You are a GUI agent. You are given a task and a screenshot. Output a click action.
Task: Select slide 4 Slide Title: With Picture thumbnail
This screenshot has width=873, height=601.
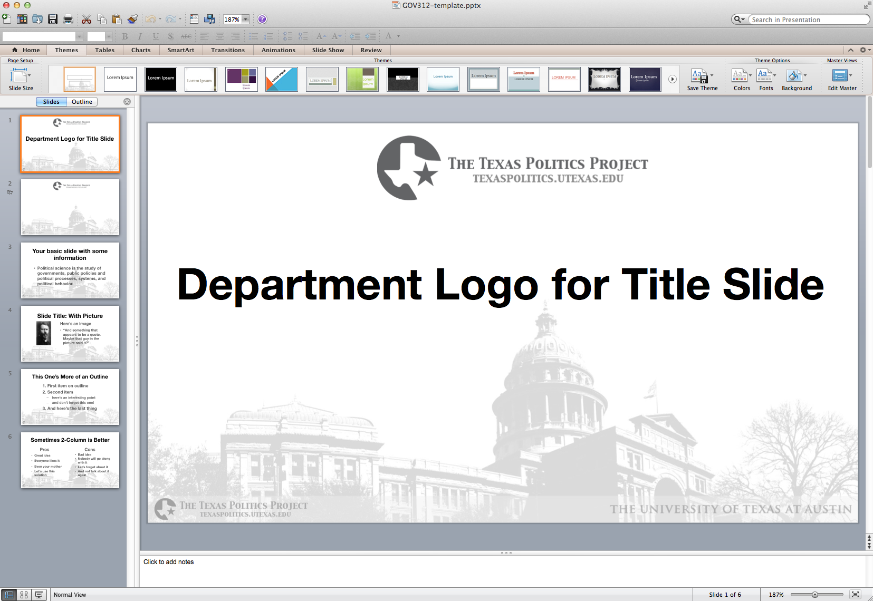tap(70, 334)
